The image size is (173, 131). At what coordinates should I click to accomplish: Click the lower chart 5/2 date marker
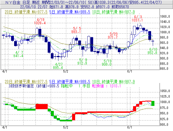tap(66, 127)
